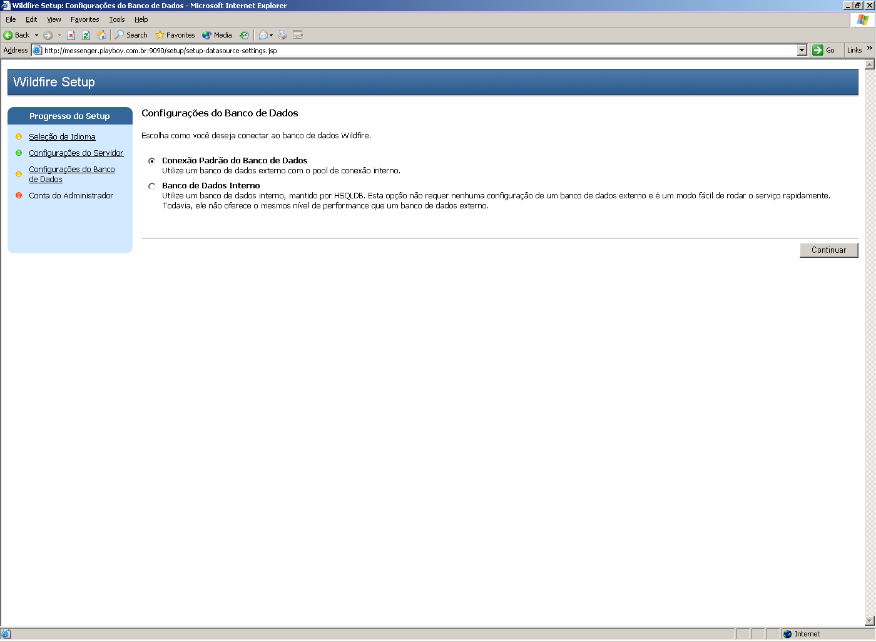Stop loading the page
The image size is (876, 642).
tap(71, 35)
